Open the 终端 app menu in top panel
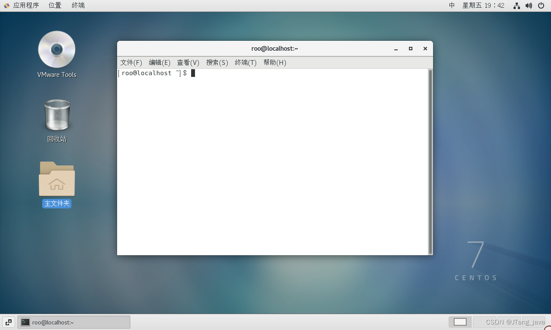 [x=78, y=6]
